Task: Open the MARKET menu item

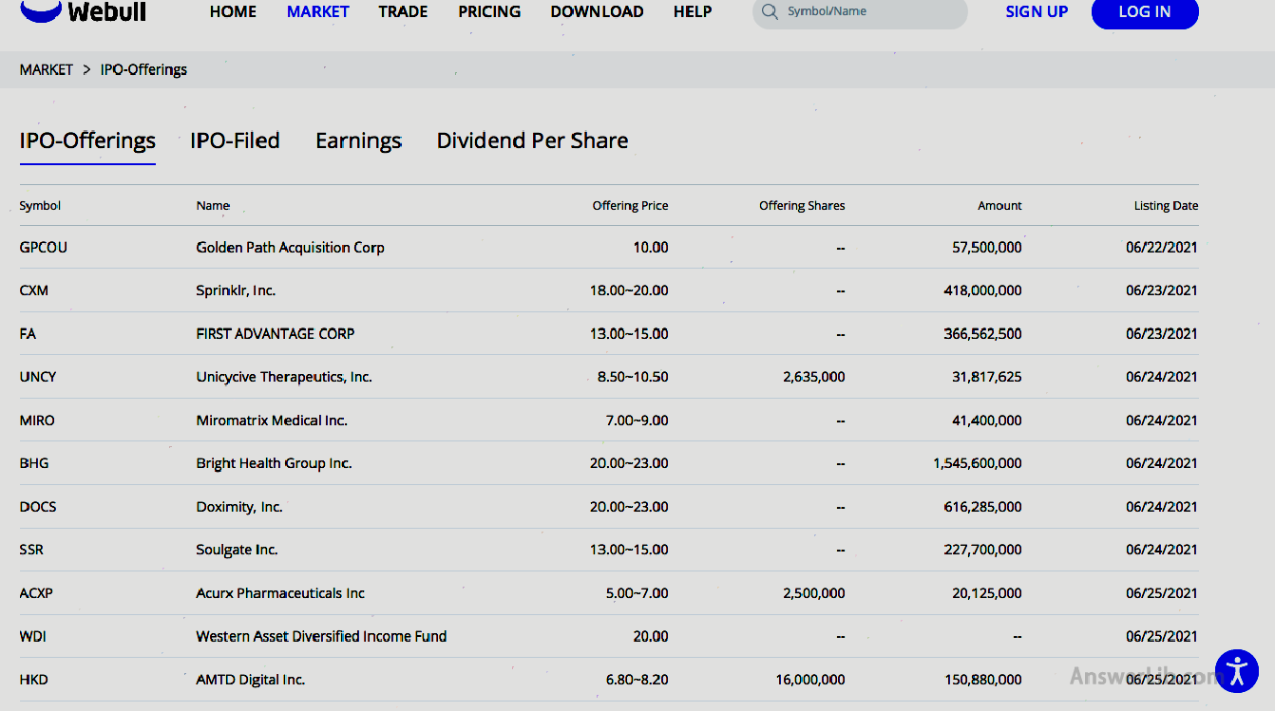Action: click(x=318, y=11)
